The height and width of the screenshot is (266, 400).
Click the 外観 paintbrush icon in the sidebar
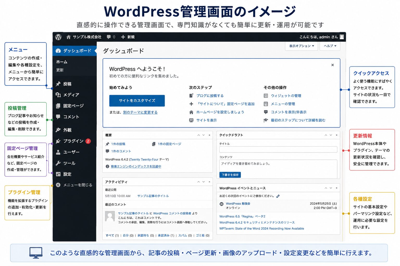click(x=58, y=130)
